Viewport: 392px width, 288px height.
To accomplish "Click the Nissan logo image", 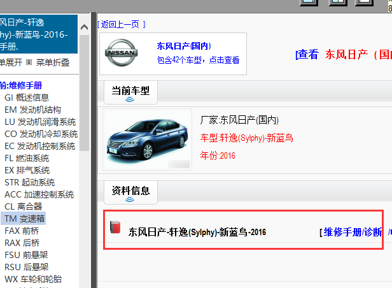I will [122, 53].
